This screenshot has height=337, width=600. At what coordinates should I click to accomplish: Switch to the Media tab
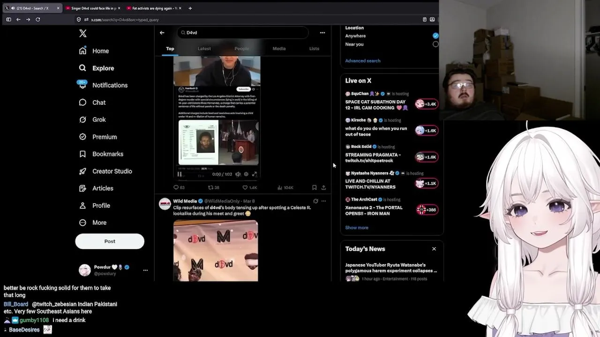(x=279, y=49)
